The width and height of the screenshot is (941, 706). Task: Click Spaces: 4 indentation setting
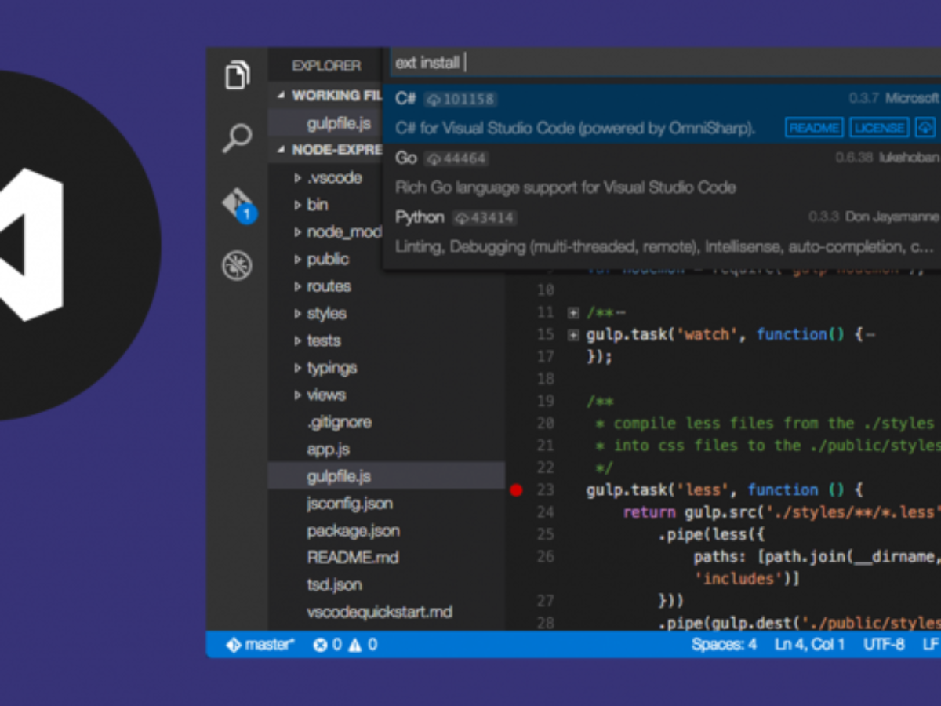724,645
